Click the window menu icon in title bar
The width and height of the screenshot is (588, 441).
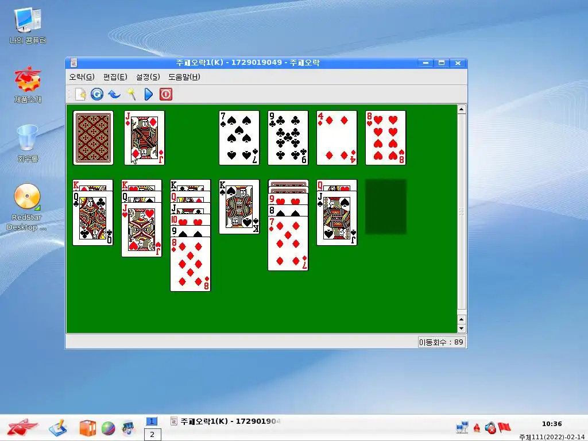[74, 63]
